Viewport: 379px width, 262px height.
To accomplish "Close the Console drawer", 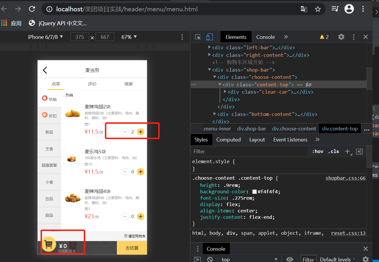I will point(366,249).
